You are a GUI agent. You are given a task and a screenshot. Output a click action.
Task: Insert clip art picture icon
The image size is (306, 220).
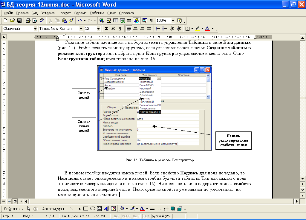pos(113,209)
